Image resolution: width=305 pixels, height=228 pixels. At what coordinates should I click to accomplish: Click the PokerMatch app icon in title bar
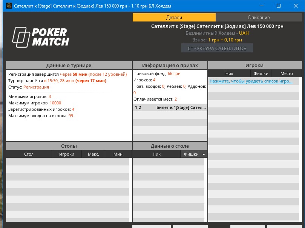9,6
